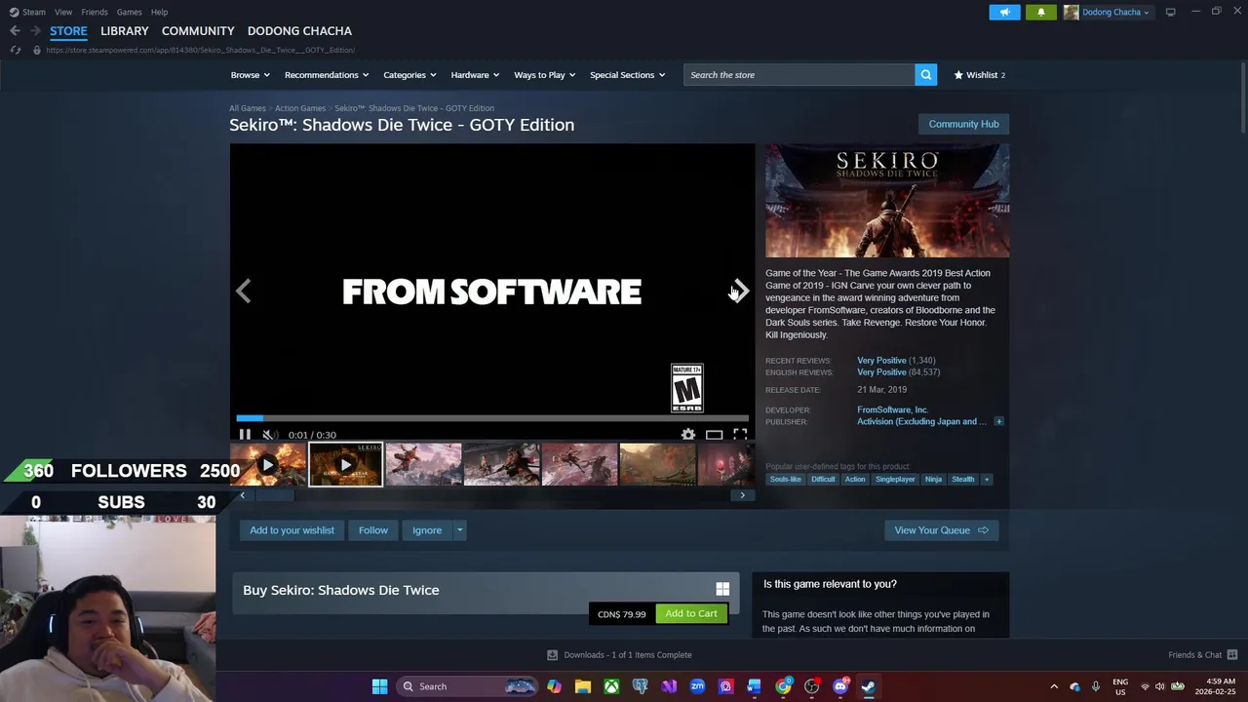Open Google Chrome from taskbar
The width and height of the screenshot is (1248, 702).
click(x=783, y=686)
